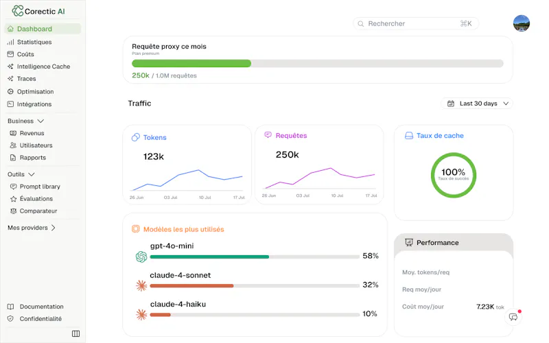Toggle the sidebar collapse panel icon
This screenshot has width=549, height=343.
75,333
